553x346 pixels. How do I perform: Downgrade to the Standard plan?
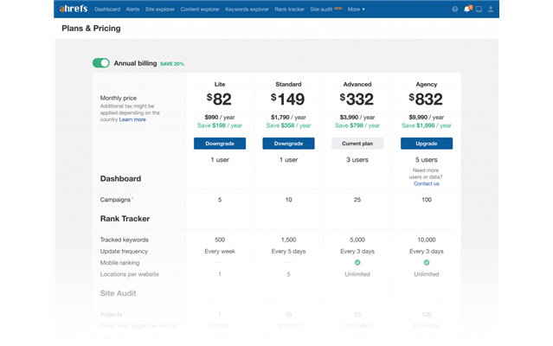288,144
